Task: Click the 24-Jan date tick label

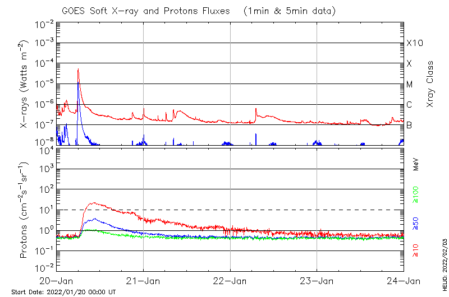Action: 404,281
